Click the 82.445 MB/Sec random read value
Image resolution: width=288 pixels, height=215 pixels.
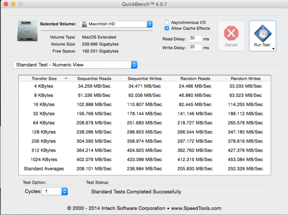[x=195, y=105]
